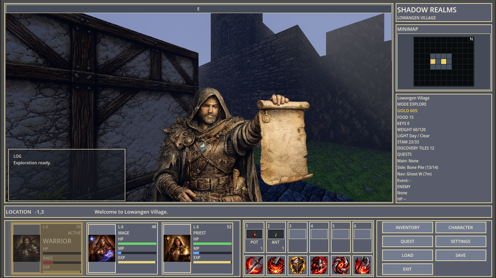The width and height of the screenshot is (496, 278).
Task: Click the compass heading E bar
Action: click(198, 9)
